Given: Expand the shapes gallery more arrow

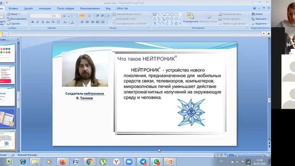Looking at the screenshot, I should click(x=180, y=23).
